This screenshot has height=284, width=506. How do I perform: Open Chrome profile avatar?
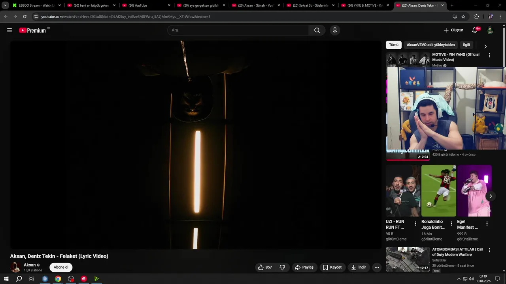coord(491,17)
